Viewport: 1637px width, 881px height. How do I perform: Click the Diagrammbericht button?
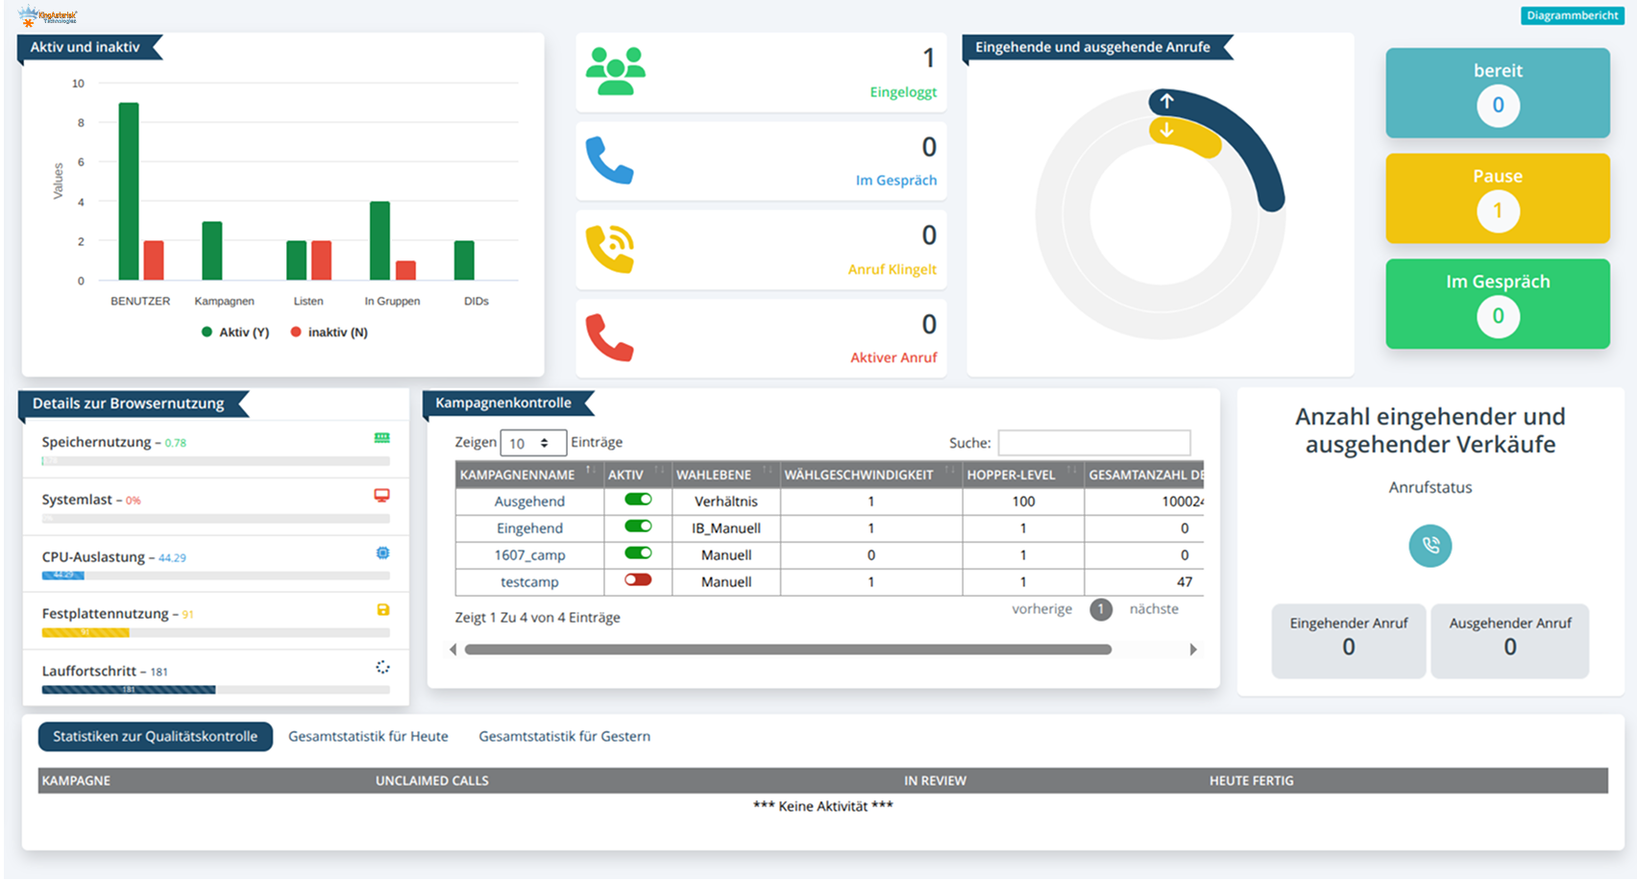point(1572,15)
